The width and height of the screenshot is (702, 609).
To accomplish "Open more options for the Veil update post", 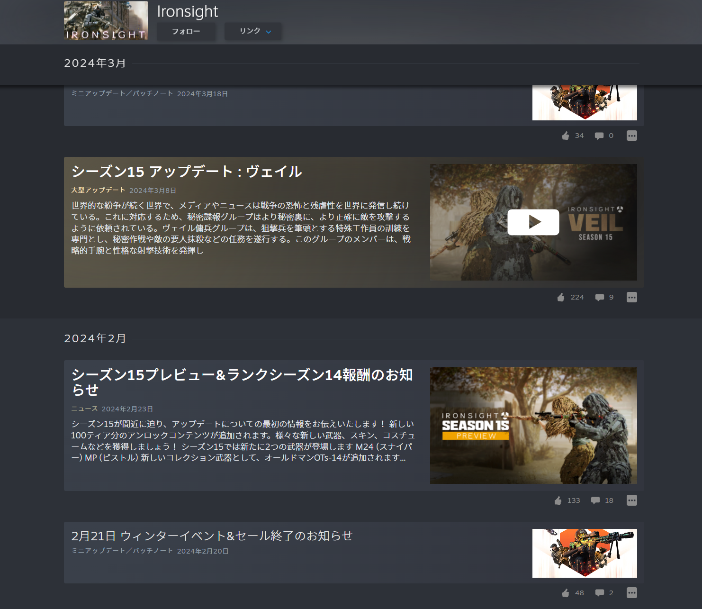I will point(631,297).
